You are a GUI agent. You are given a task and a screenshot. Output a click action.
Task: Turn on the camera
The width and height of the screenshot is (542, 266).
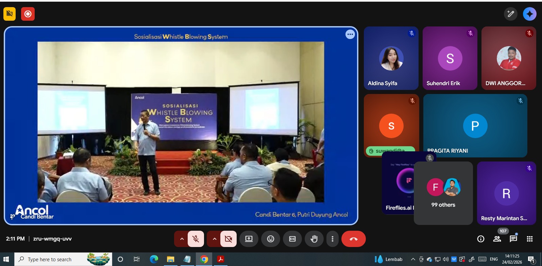[x=228, y=239]
